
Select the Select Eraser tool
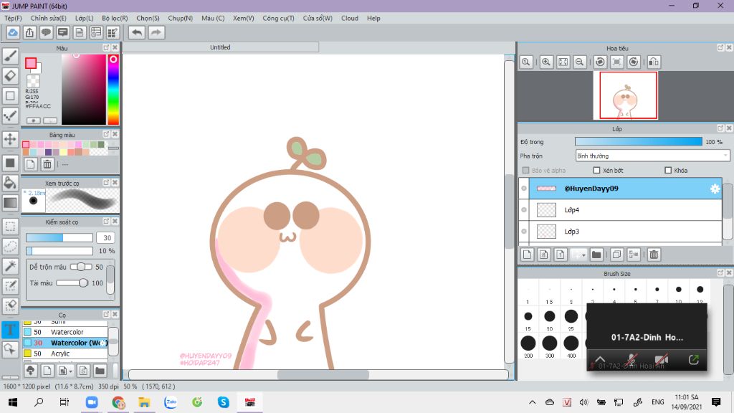pos(10,305)
